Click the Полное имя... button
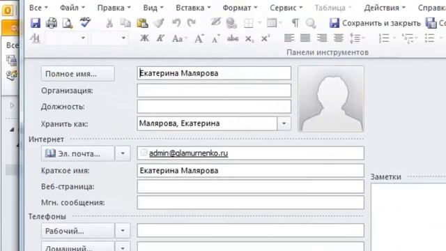The image size is (446, 251). (78, 74)
